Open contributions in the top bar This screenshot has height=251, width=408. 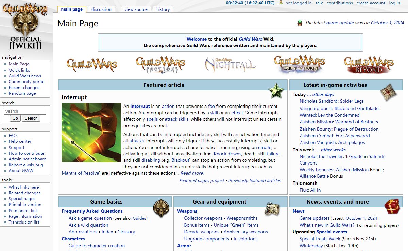point(340,3)
